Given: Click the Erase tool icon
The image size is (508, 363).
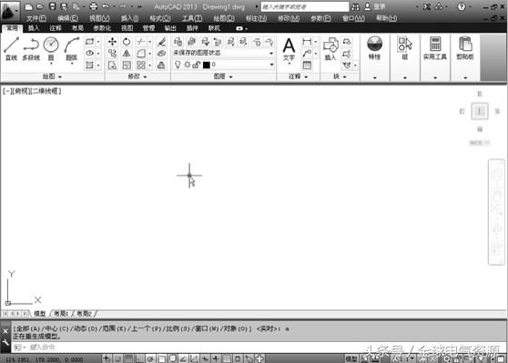Looking at the screenshot, I should [161, 42].
